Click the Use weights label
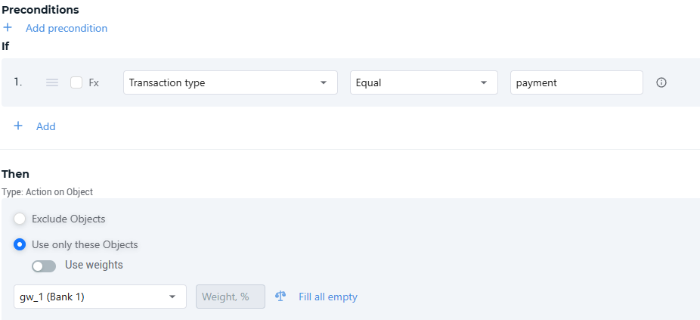Viewport: 700px width, 320px height. [94, 265]
